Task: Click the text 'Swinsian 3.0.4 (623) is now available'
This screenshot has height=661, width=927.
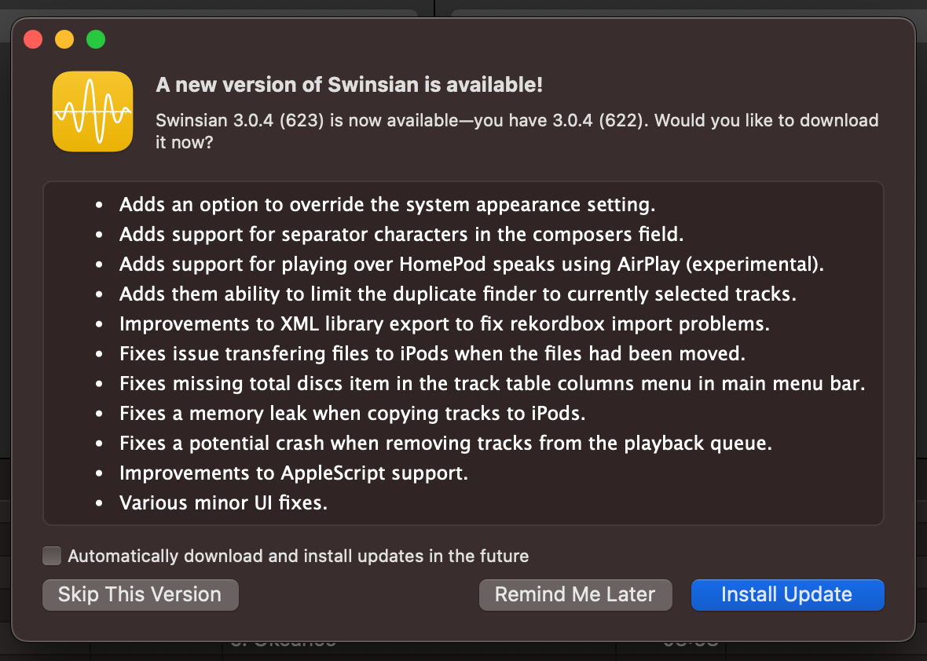Action: [x=307, y=121]
